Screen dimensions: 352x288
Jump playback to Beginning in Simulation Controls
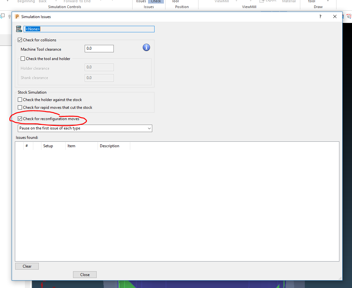[26, 1]
